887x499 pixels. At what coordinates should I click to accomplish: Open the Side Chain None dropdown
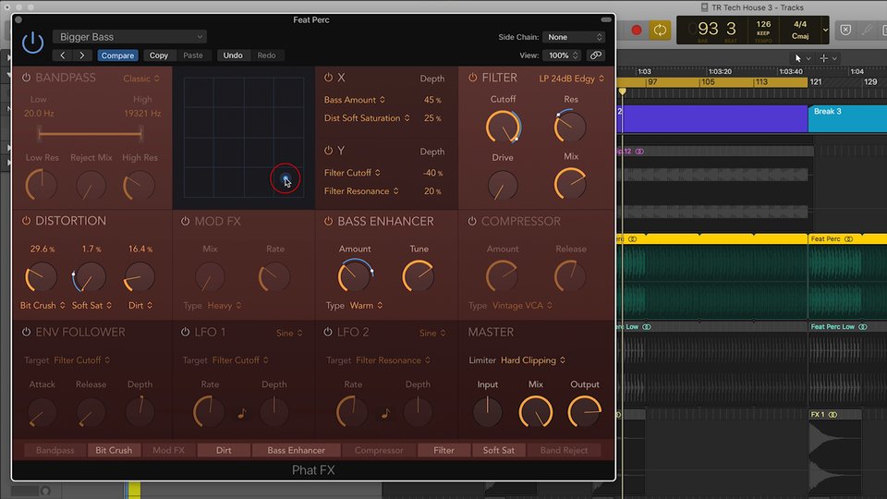point(574,37)
